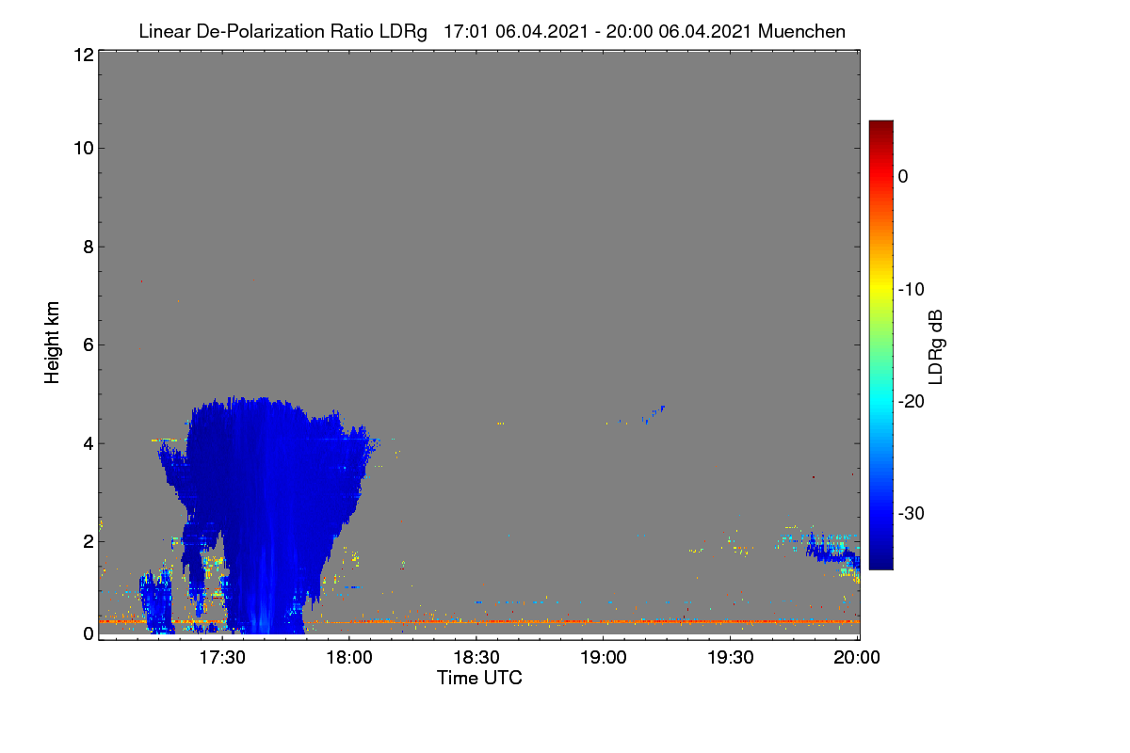Click the station name 'Muenchen' in title
Screen dimensions: 1130x753
point(801,32)
